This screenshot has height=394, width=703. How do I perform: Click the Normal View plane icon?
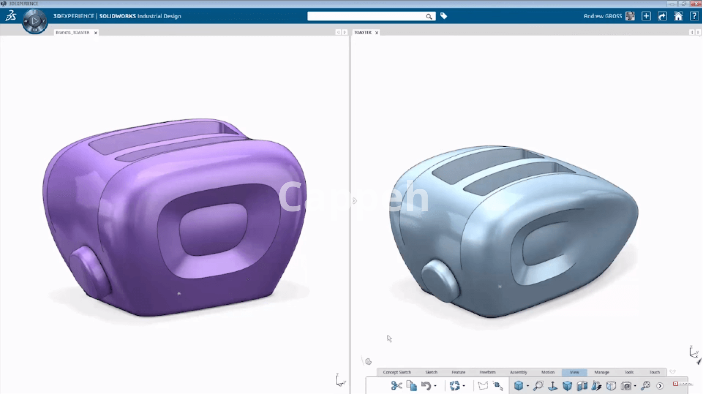pyautogui.click(x=553, y=386)
